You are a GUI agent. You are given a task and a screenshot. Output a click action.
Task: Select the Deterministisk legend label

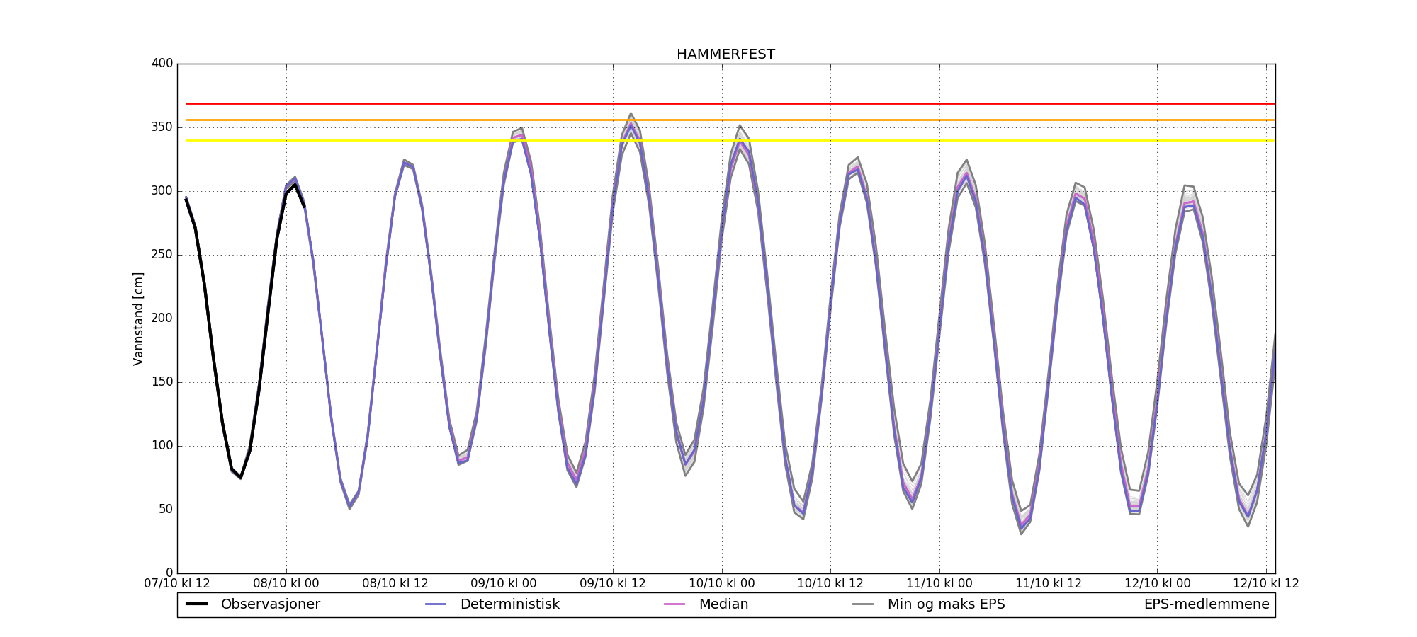[x=510, y=604]
